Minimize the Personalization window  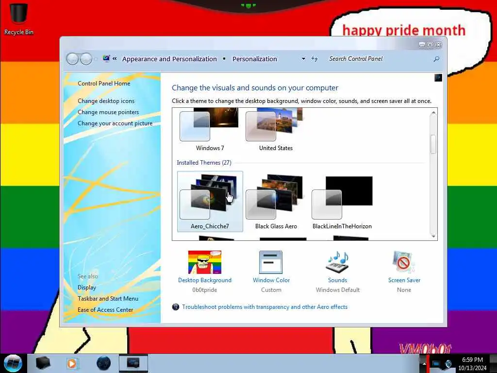422,45
